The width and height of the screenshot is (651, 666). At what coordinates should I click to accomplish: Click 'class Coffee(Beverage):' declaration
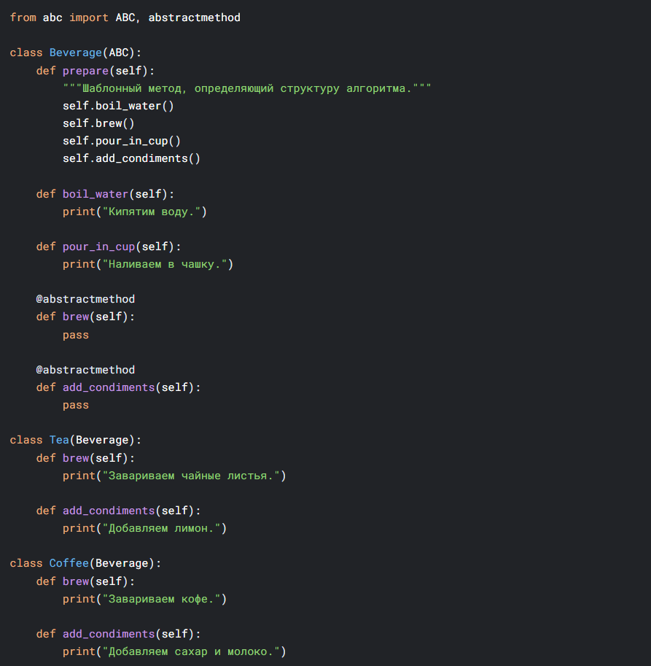pos(85,564)
